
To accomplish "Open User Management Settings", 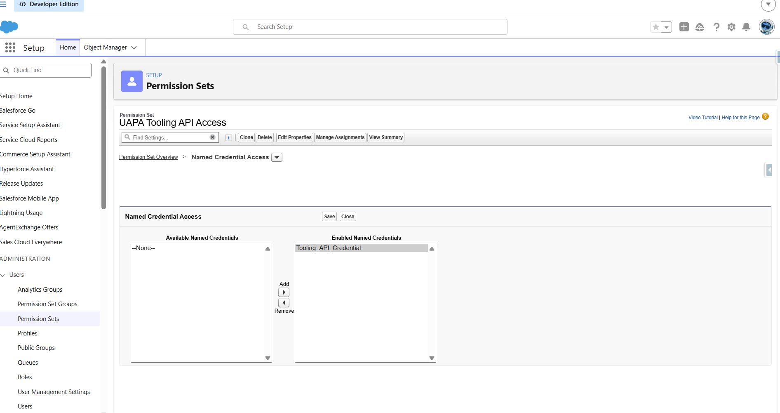I will 54,392.
